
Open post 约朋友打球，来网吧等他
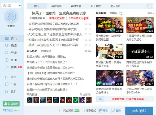46,57
